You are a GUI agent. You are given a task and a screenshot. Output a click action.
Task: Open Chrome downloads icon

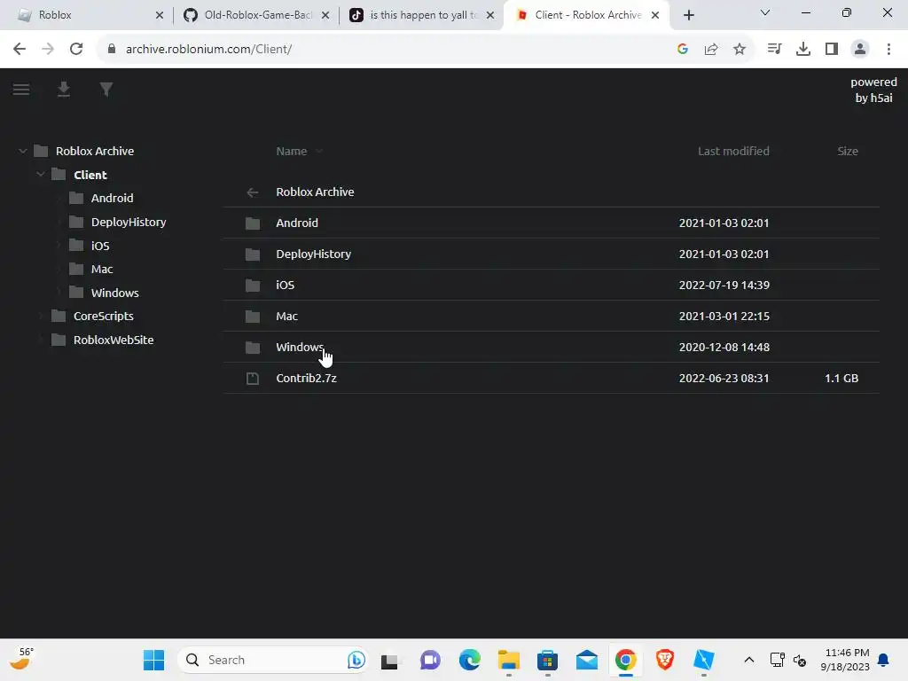point(803,50)
